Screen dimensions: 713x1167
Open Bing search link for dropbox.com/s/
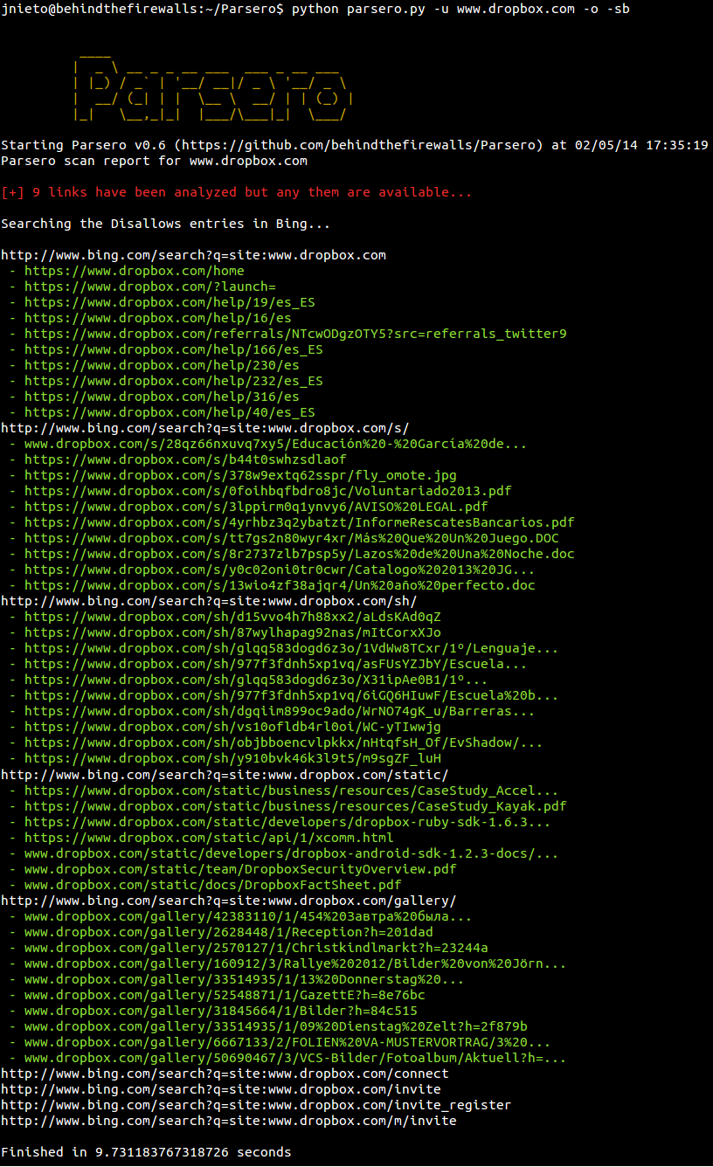205,428
